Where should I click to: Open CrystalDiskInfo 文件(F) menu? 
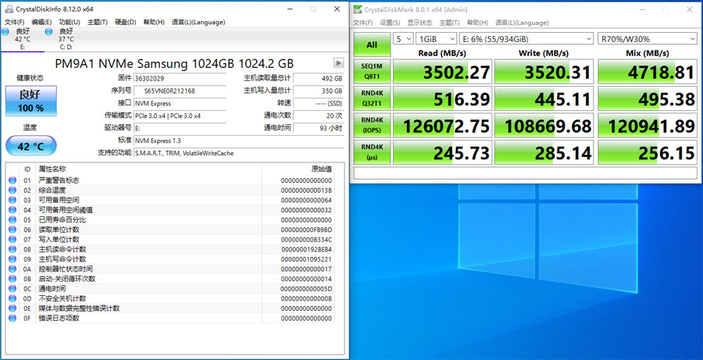[x=14, y=22]
